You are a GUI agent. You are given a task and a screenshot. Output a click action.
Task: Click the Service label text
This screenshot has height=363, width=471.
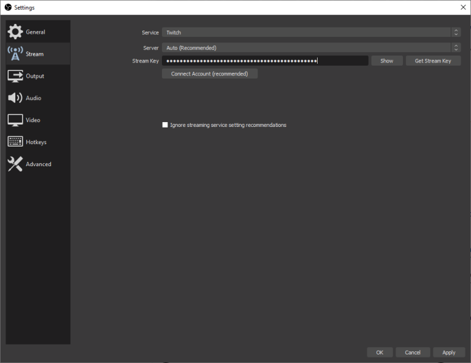coord(150,32)
